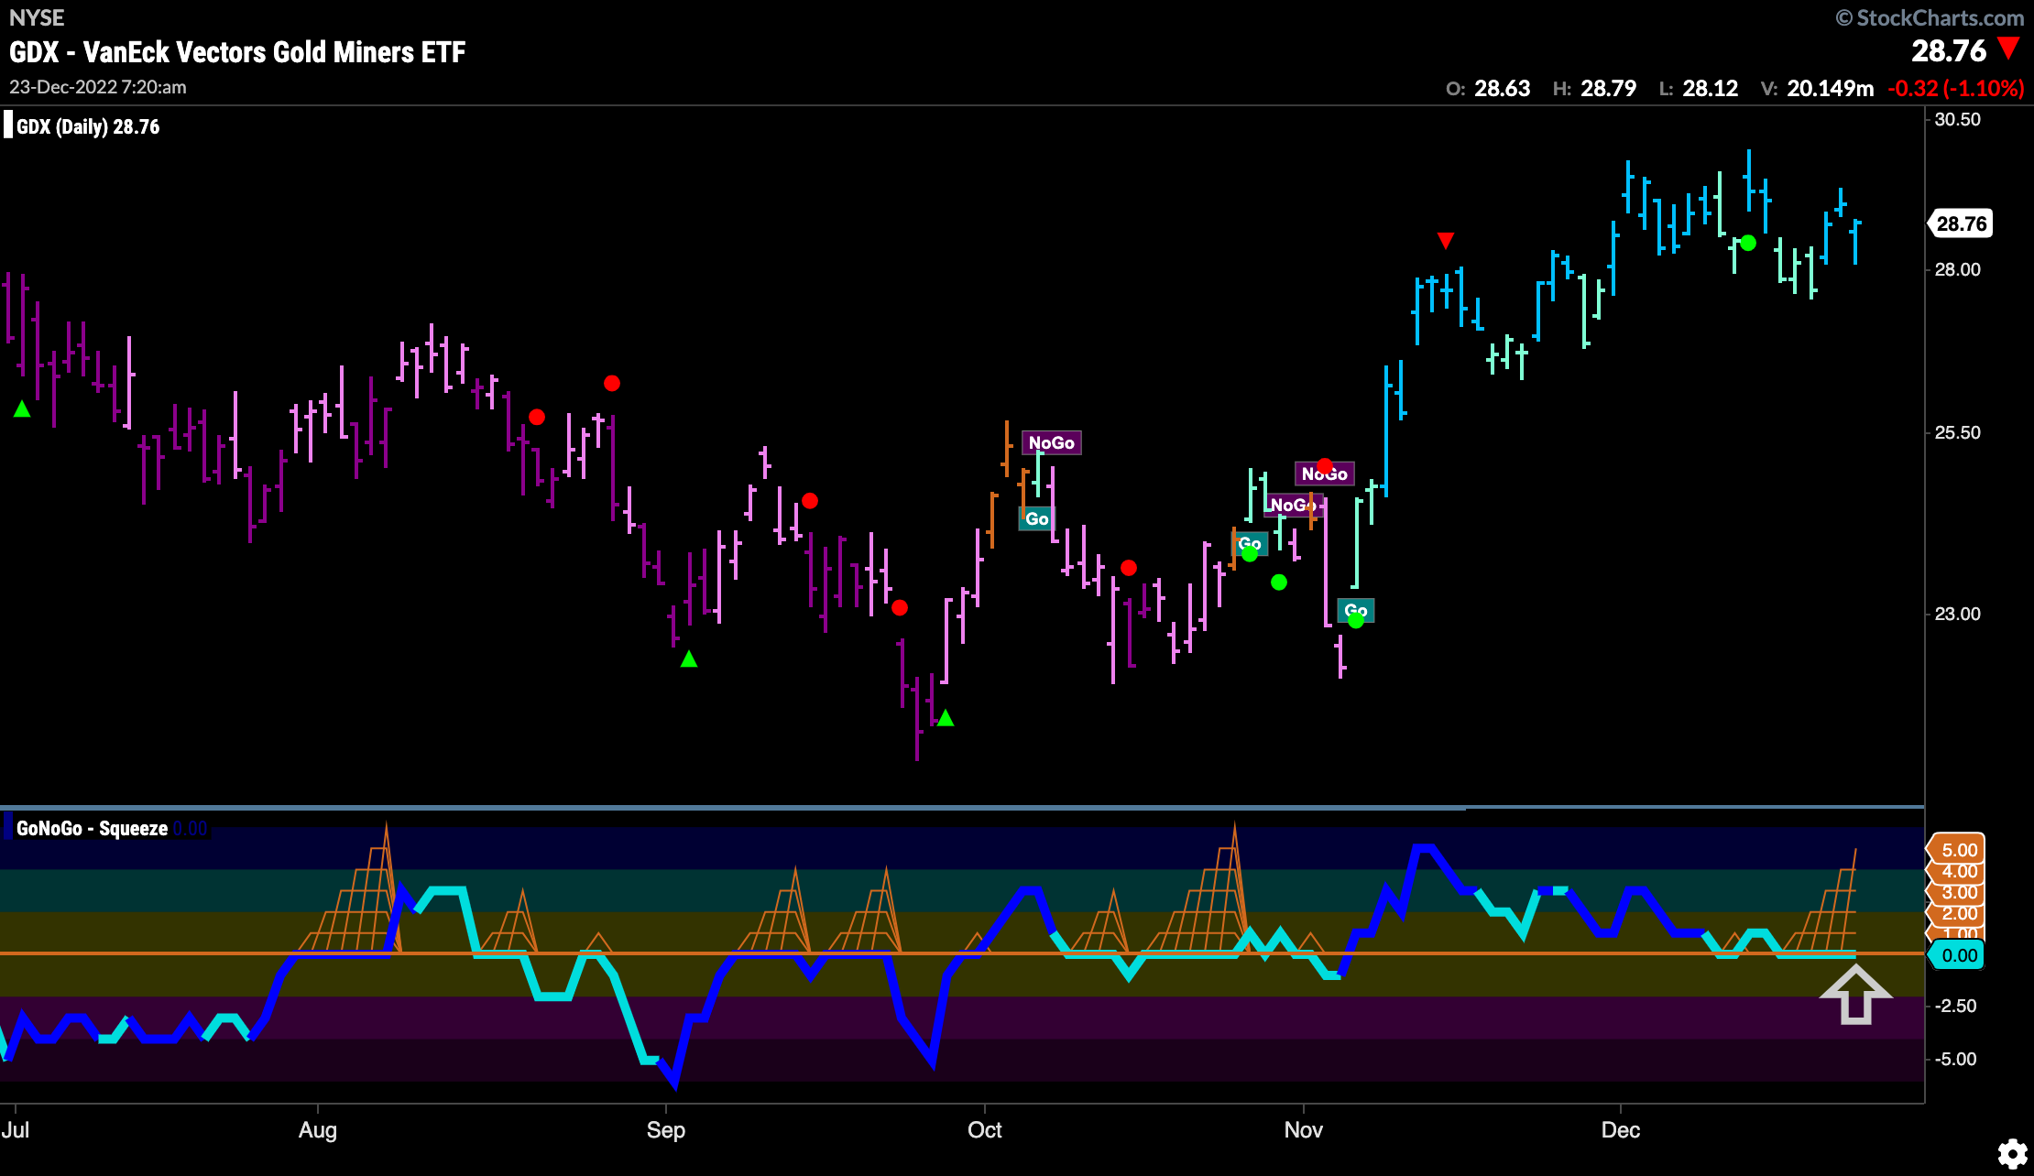Click the red dot marker at late August peak

[612, 383]
